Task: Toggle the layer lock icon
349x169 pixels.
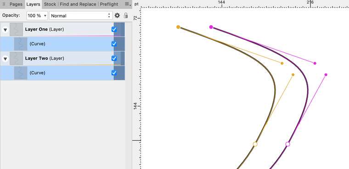Action: point(126,16)
